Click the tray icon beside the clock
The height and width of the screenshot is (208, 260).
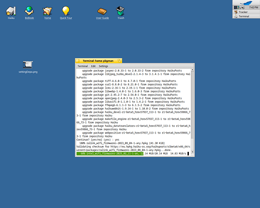pyautogui.click(x=243, y=7)
